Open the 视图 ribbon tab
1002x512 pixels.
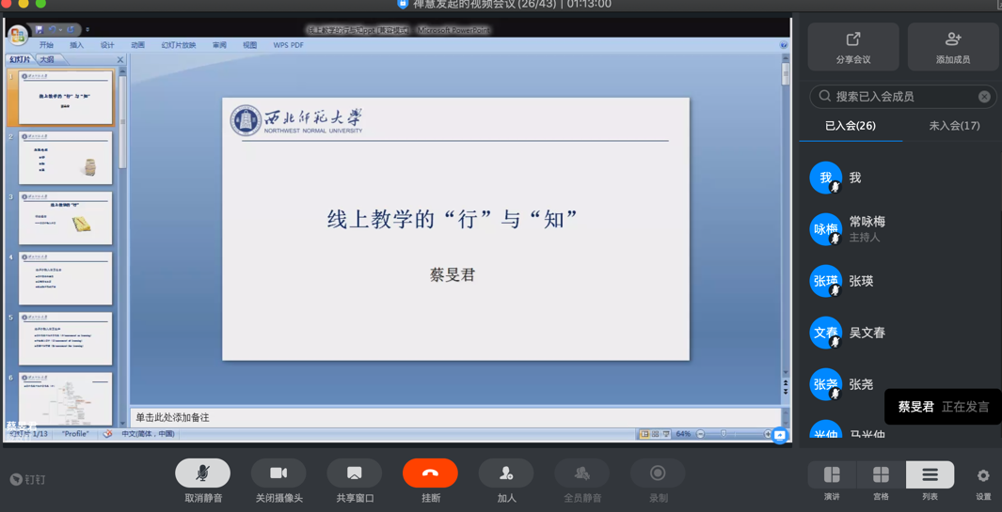[250, 45]
